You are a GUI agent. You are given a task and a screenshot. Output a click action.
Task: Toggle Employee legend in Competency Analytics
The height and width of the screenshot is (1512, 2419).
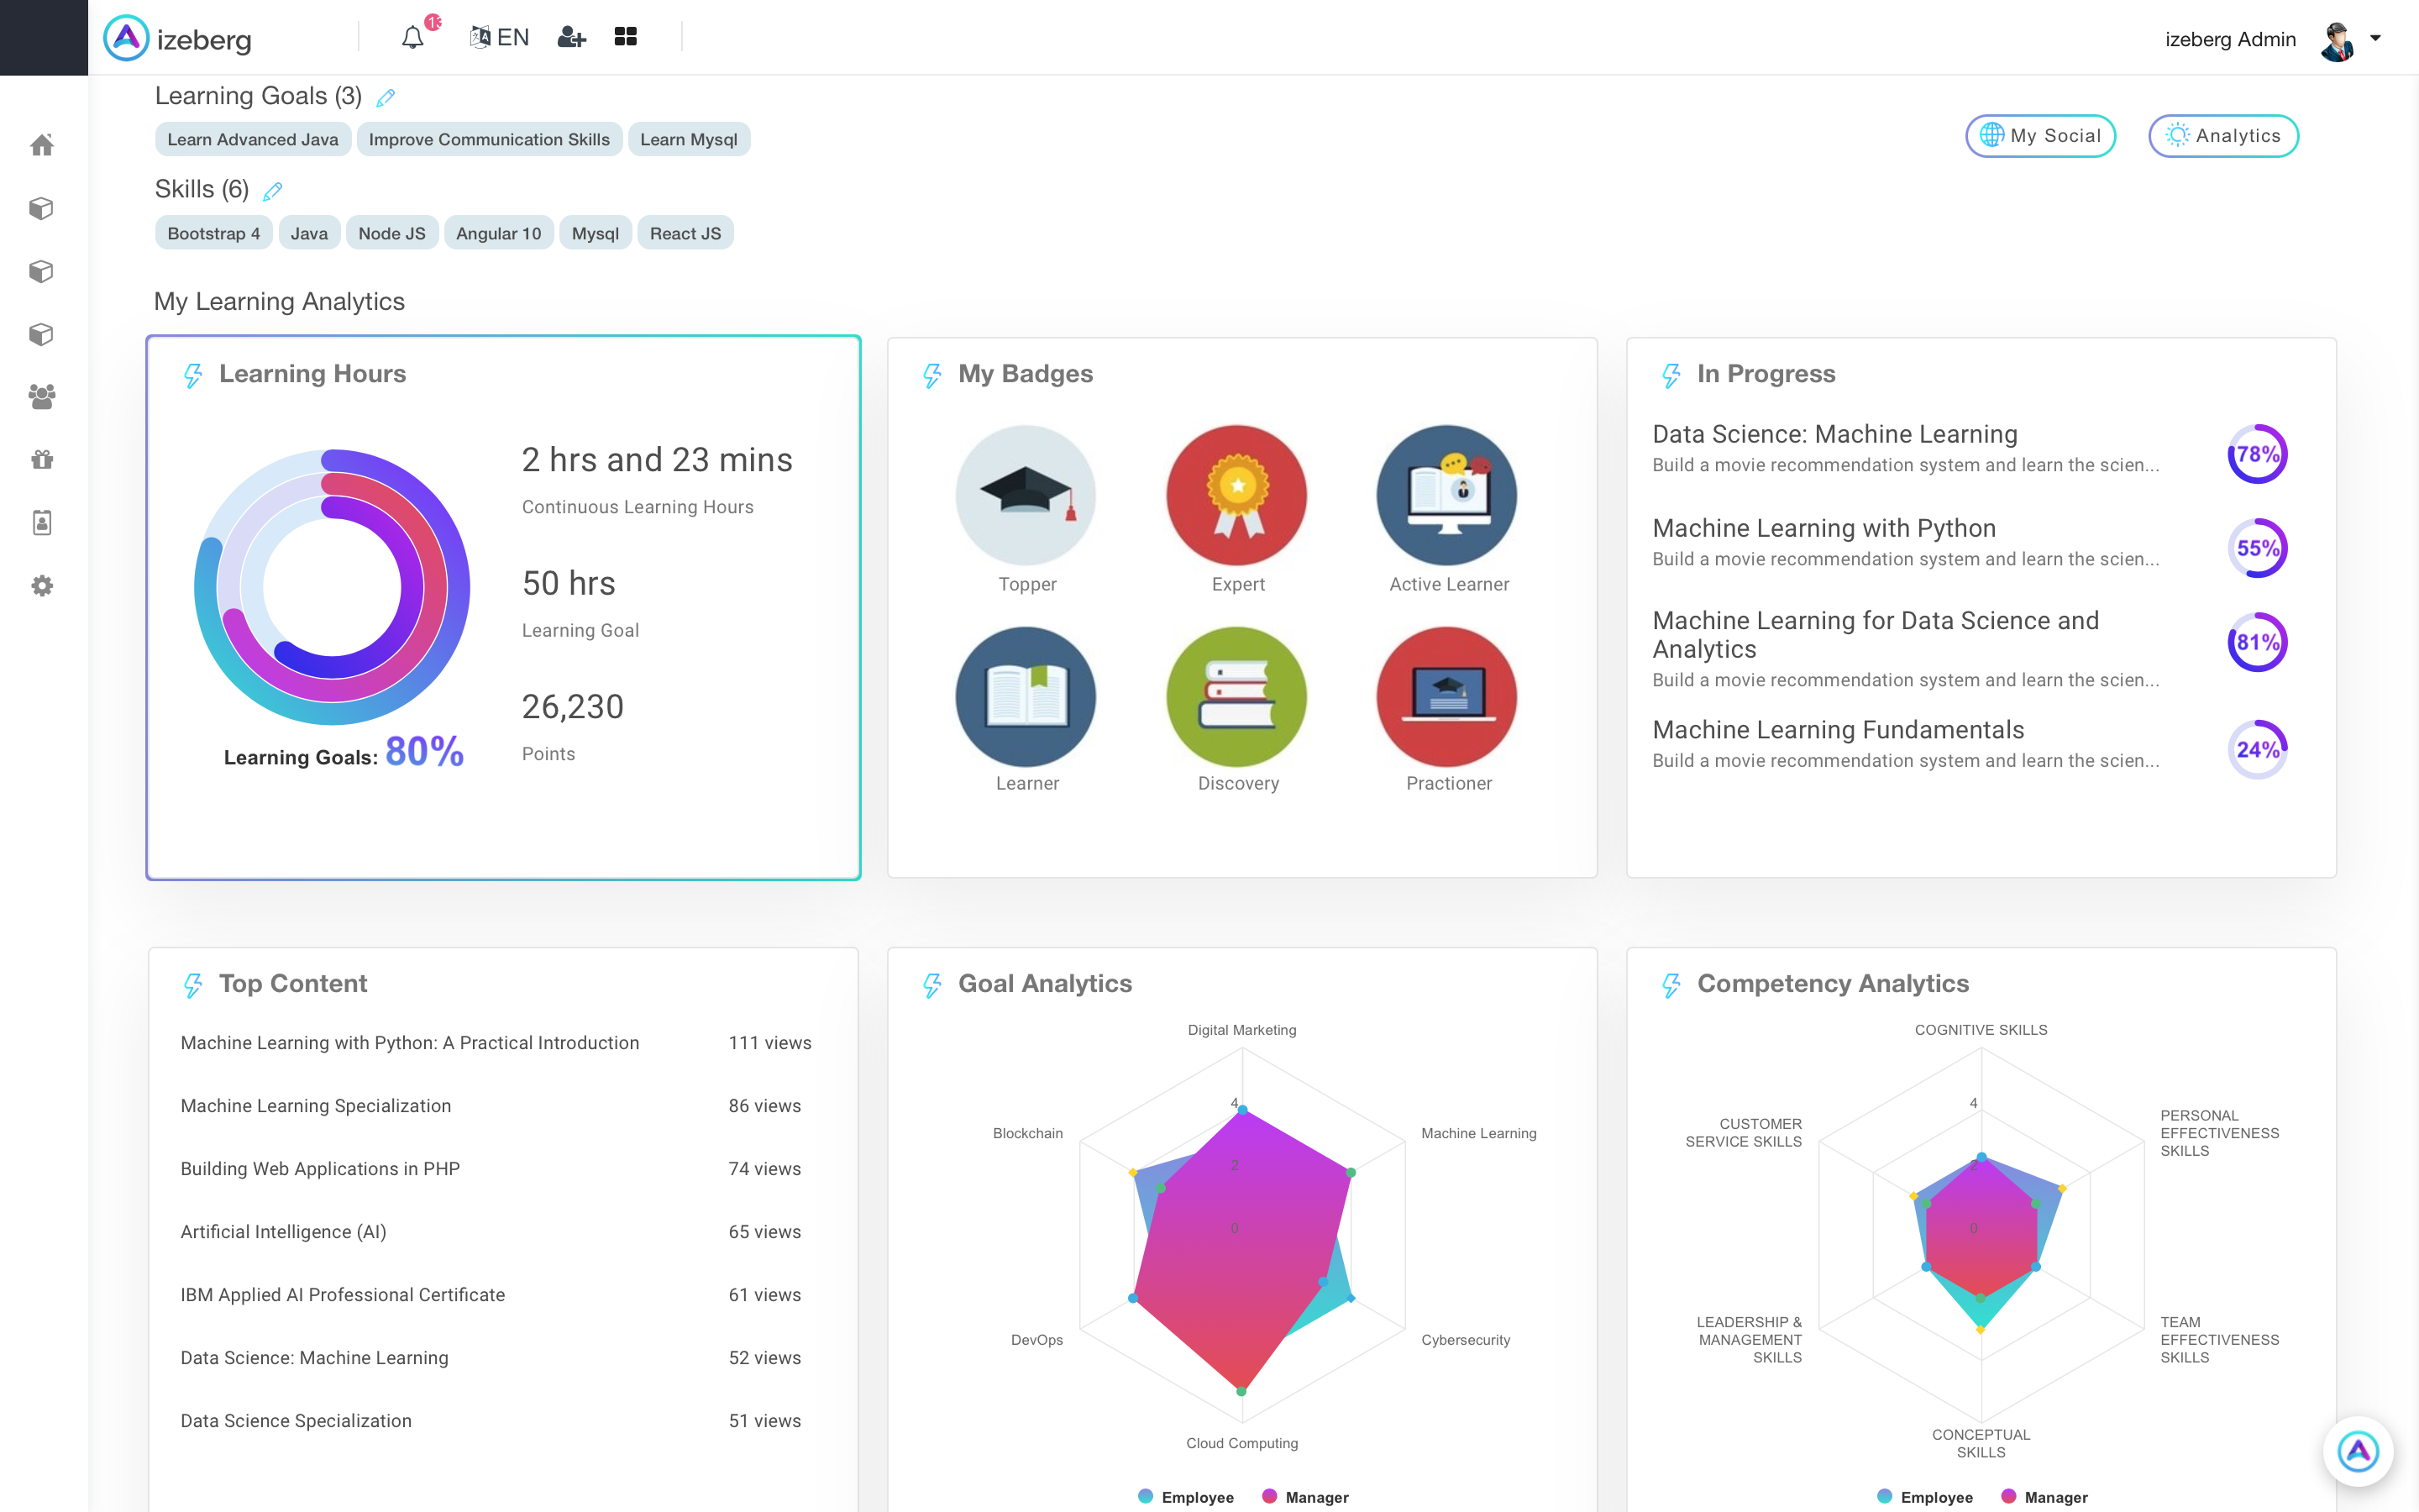[1925, 1497]
